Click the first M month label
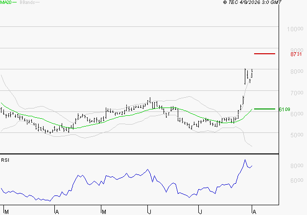The width and height of the screenshot is (307, 215). 6,212
